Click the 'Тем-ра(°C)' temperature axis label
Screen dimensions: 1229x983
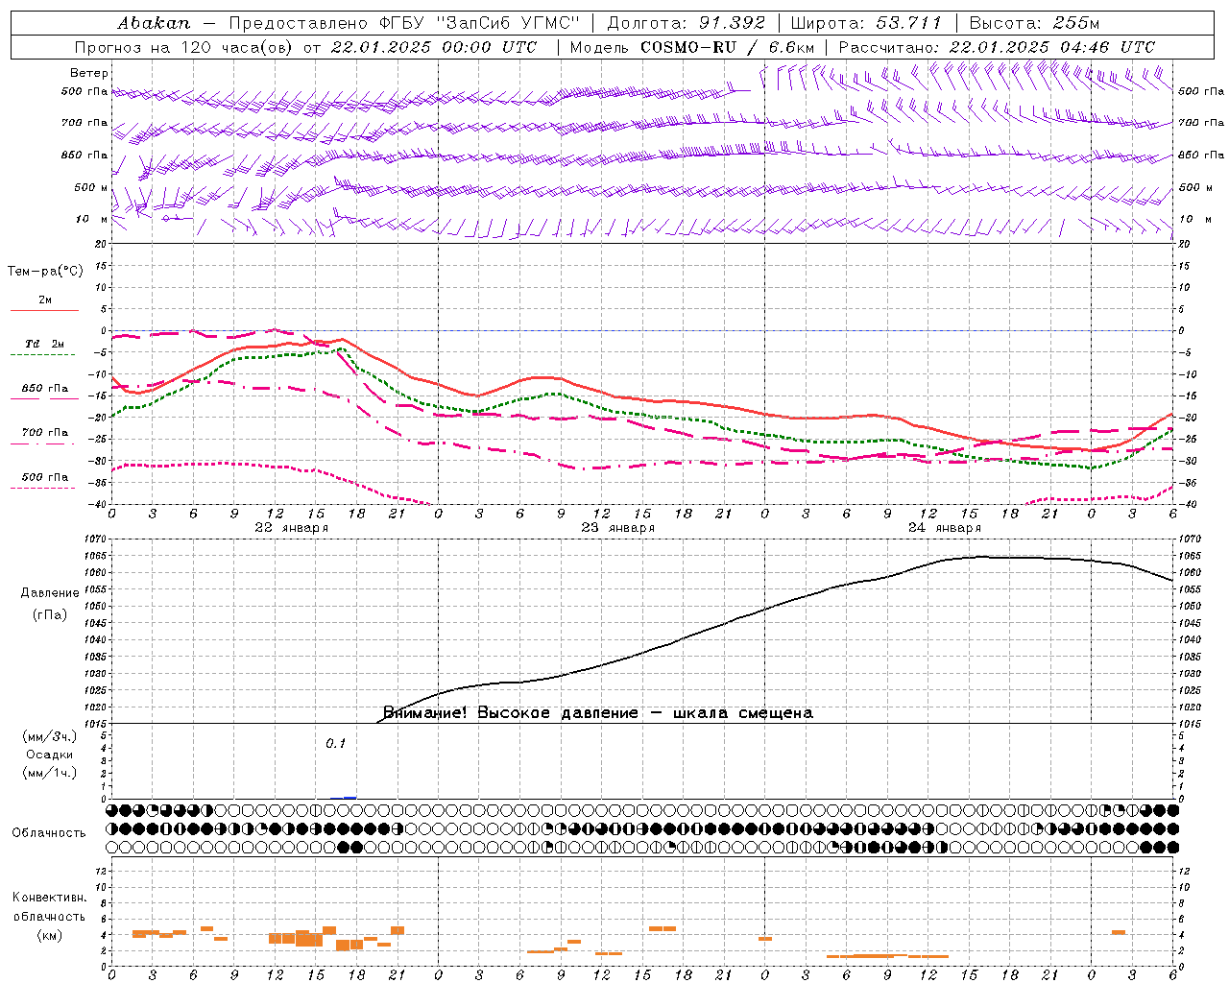pyautogui.click(x=45, y=272)
